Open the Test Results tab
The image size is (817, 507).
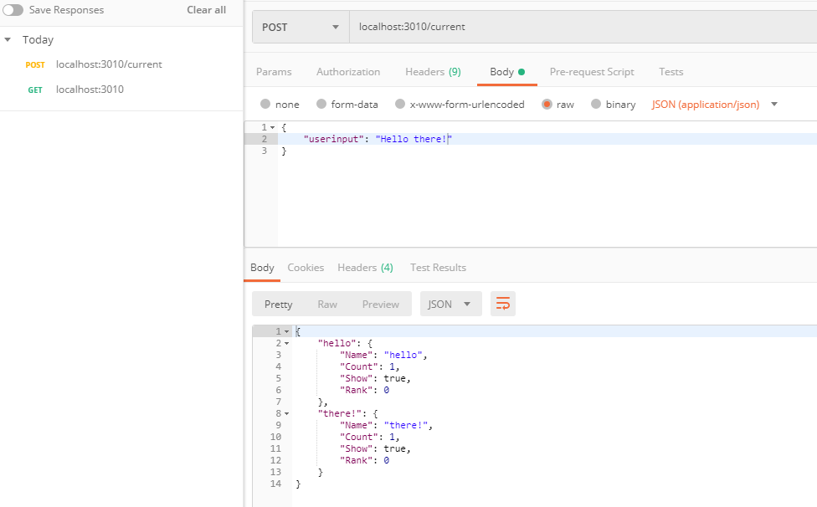[438, 268]
